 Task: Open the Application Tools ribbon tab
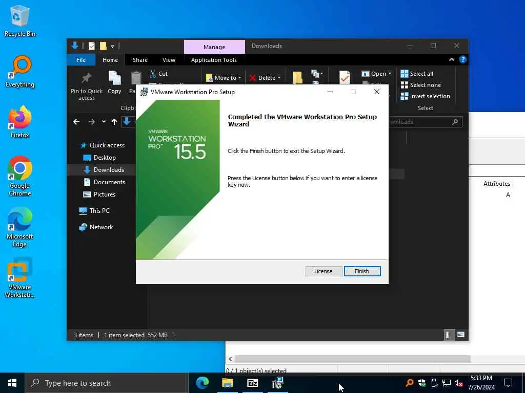pos(214,60)
